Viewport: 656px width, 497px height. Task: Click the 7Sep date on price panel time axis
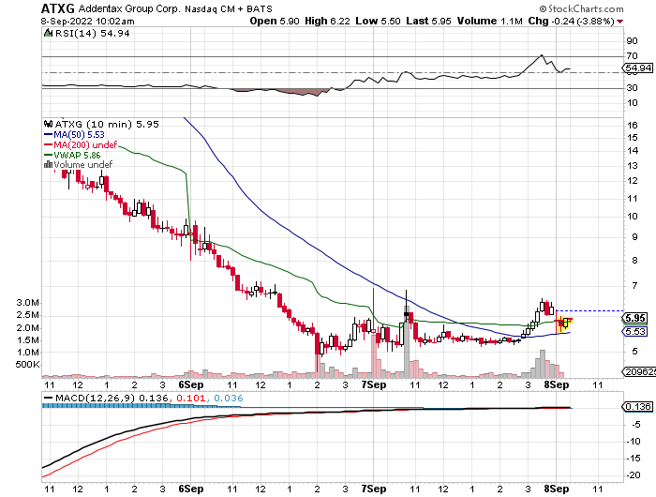click(x=374, y=384)
